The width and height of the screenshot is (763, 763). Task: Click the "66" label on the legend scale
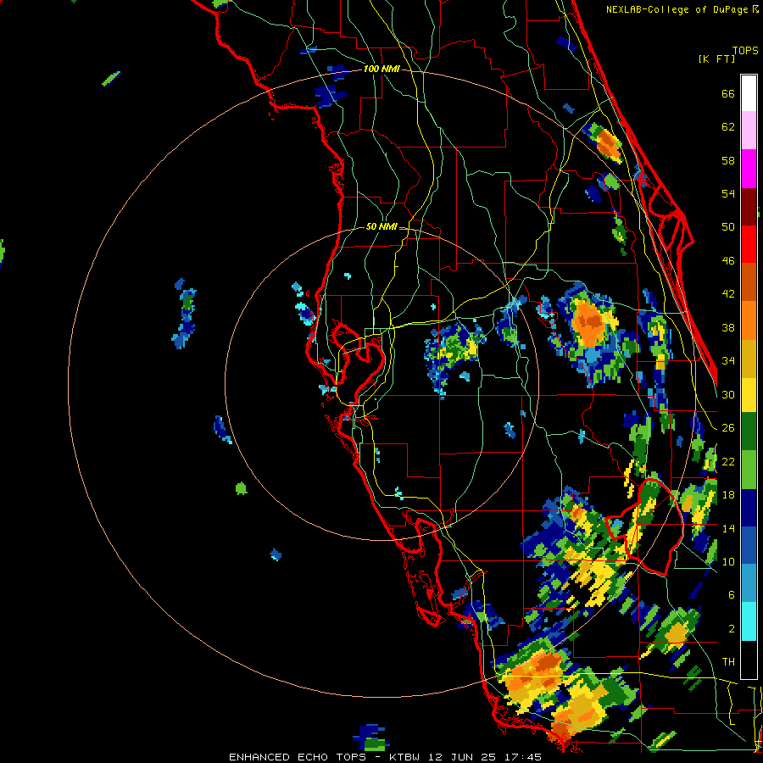point(728,94)
